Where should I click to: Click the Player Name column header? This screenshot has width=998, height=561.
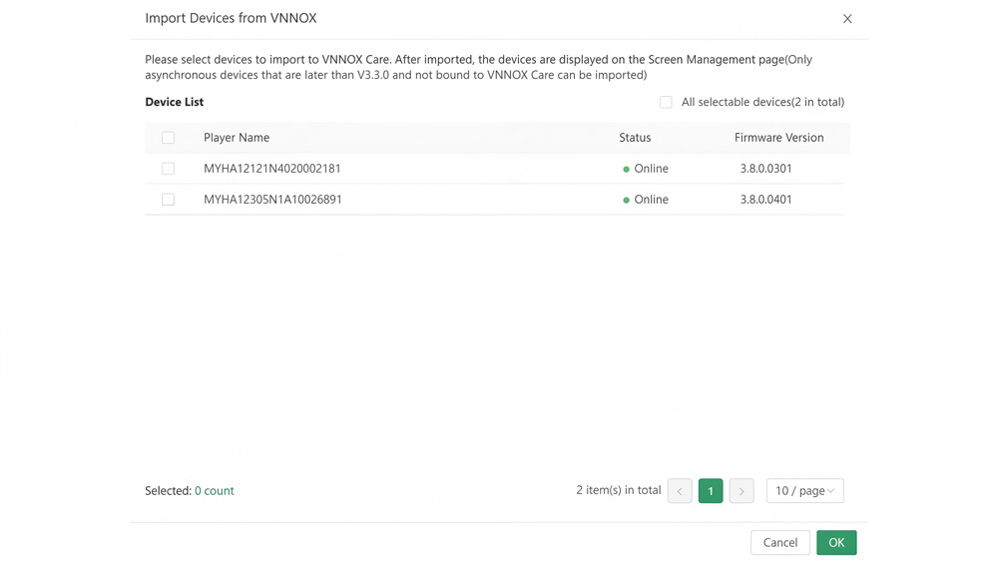tap(237, 138)
